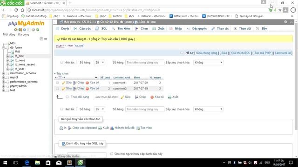Click the Giải thích SQL link
Image resolution: width=298 pixels, height=167 pixels.
pos(241,53)
